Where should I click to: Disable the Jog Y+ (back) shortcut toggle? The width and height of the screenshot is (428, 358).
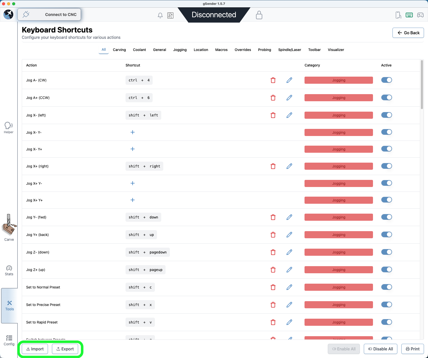point(386,235)
